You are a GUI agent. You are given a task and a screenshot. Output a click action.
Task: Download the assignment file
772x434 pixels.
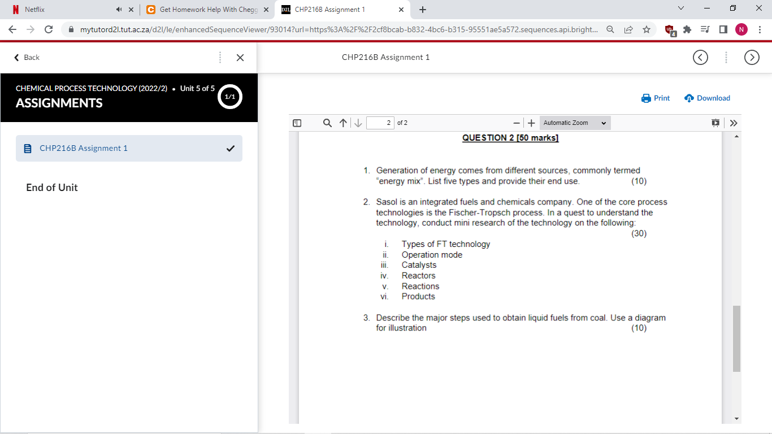(707, 98)
